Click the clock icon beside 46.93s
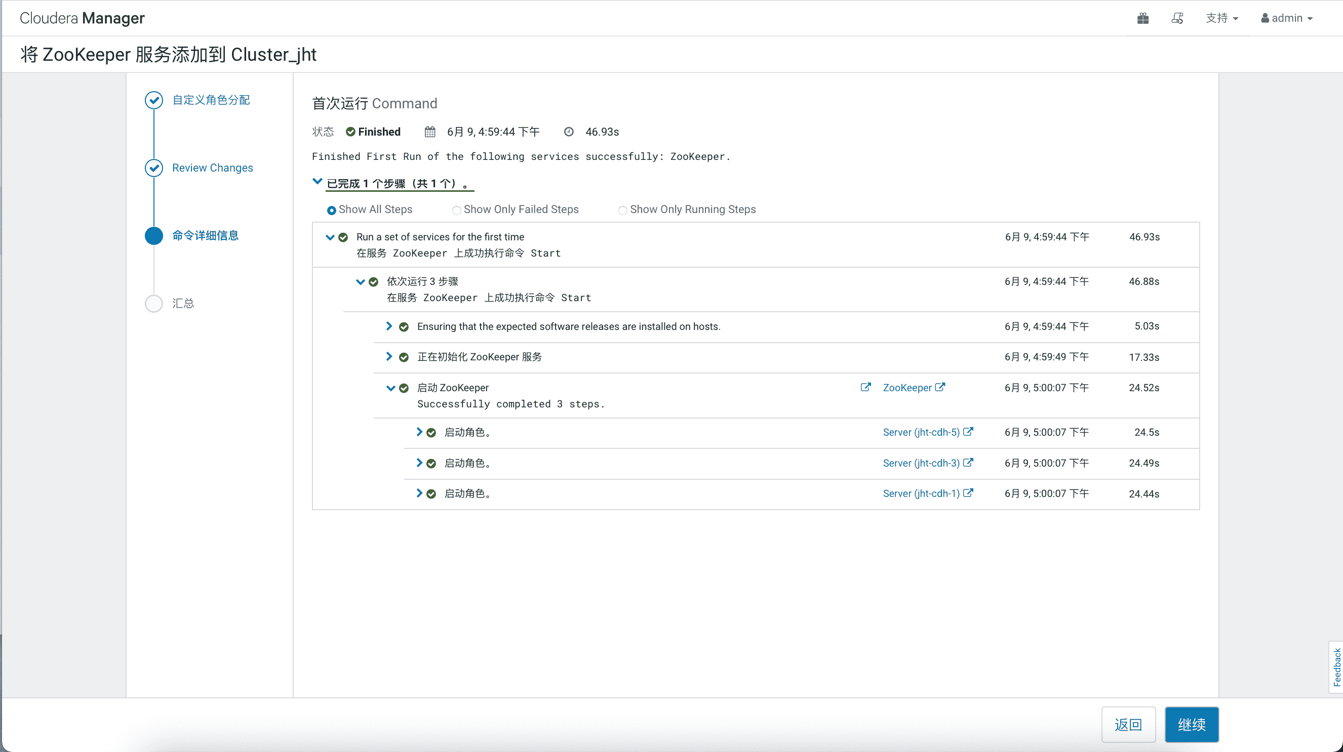This screenshot has height=752, width=1343. click(x=569, y=132)
